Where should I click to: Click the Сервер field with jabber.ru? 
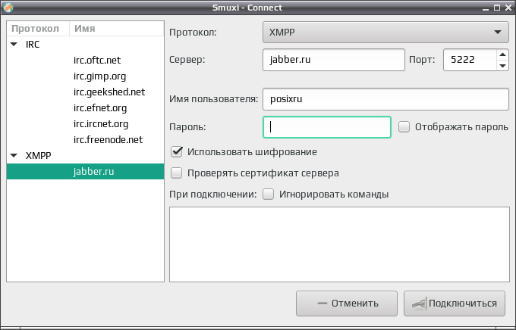334,60
